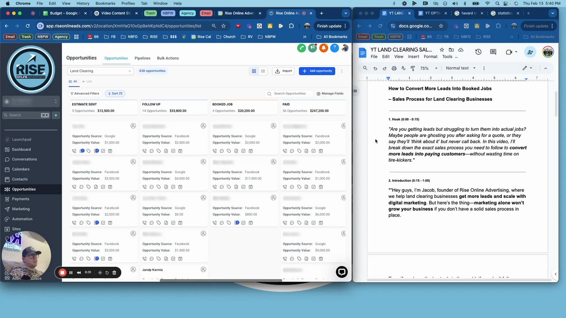Open the Docs Format menu
Screen dimensions: 566x318
click(x=430, y=57)
